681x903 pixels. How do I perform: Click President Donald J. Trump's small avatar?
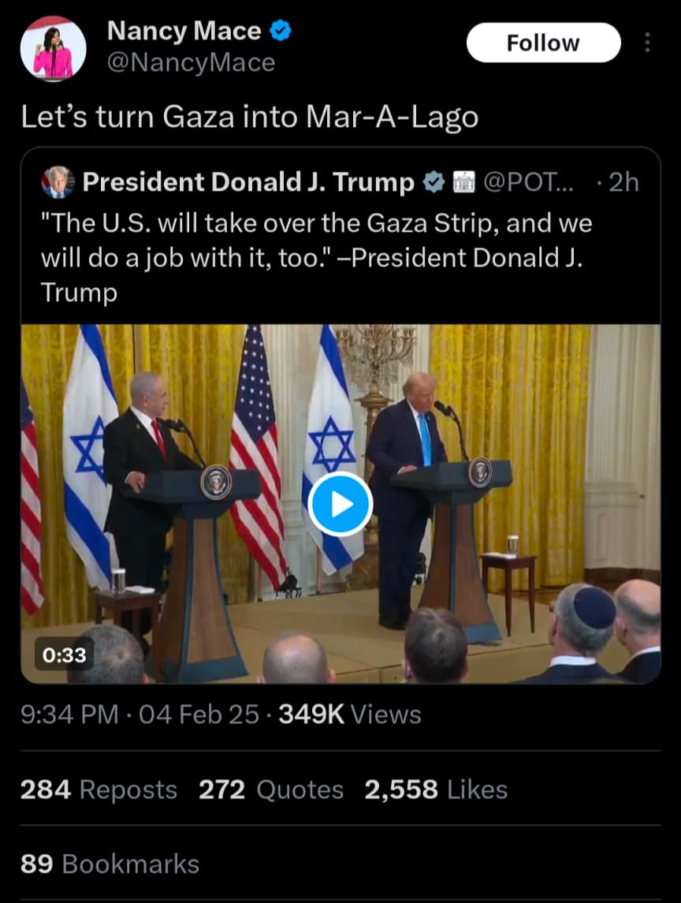click(58, 182)
